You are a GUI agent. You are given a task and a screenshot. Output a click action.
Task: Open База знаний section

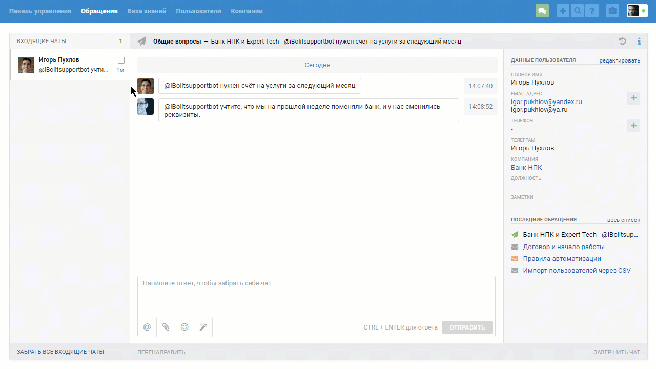[x=147, y=11]
